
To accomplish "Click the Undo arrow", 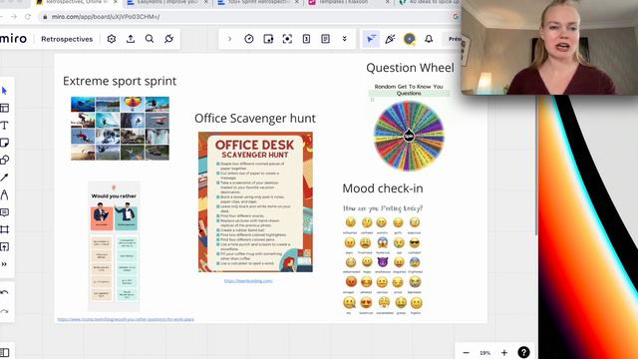I will pyautogui.click(x=4, y=292).
